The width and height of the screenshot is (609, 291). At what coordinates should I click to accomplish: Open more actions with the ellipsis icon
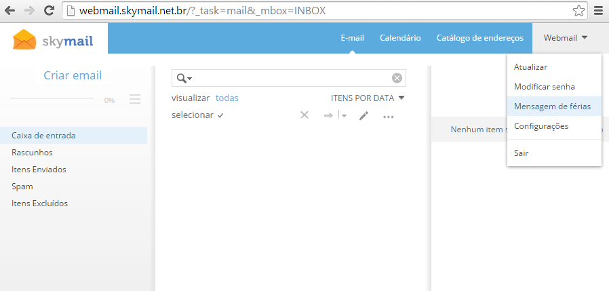click(x=389, y=117)
